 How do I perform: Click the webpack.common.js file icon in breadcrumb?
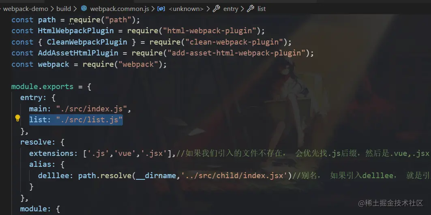tap(84, 9)
